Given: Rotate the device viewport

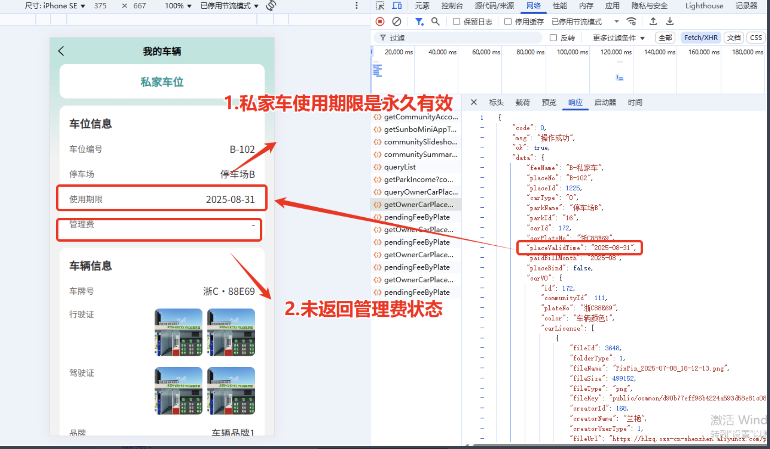Looking at the screenshot, I should [271, 6].
